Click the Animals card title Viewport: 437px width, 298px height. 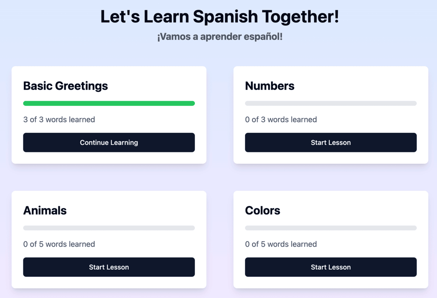point(45,210)
